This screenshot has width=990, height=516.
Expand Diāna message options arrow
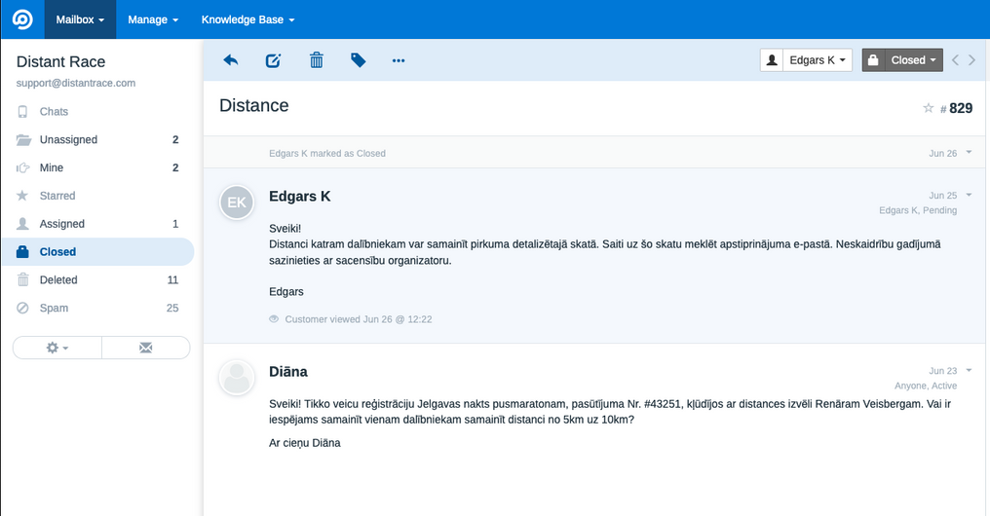[969, 370]
